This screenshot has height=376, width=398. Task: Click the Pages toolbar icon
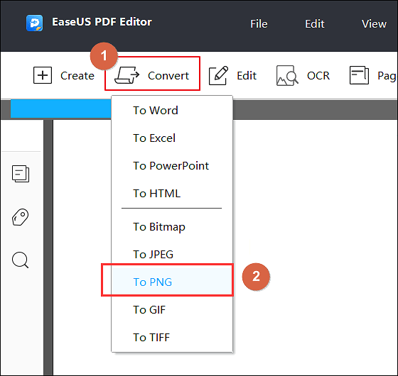(x=359, y=75)
